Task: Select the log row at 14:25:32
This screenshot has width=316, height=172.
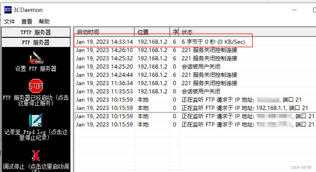Action: tap(195, 58)
